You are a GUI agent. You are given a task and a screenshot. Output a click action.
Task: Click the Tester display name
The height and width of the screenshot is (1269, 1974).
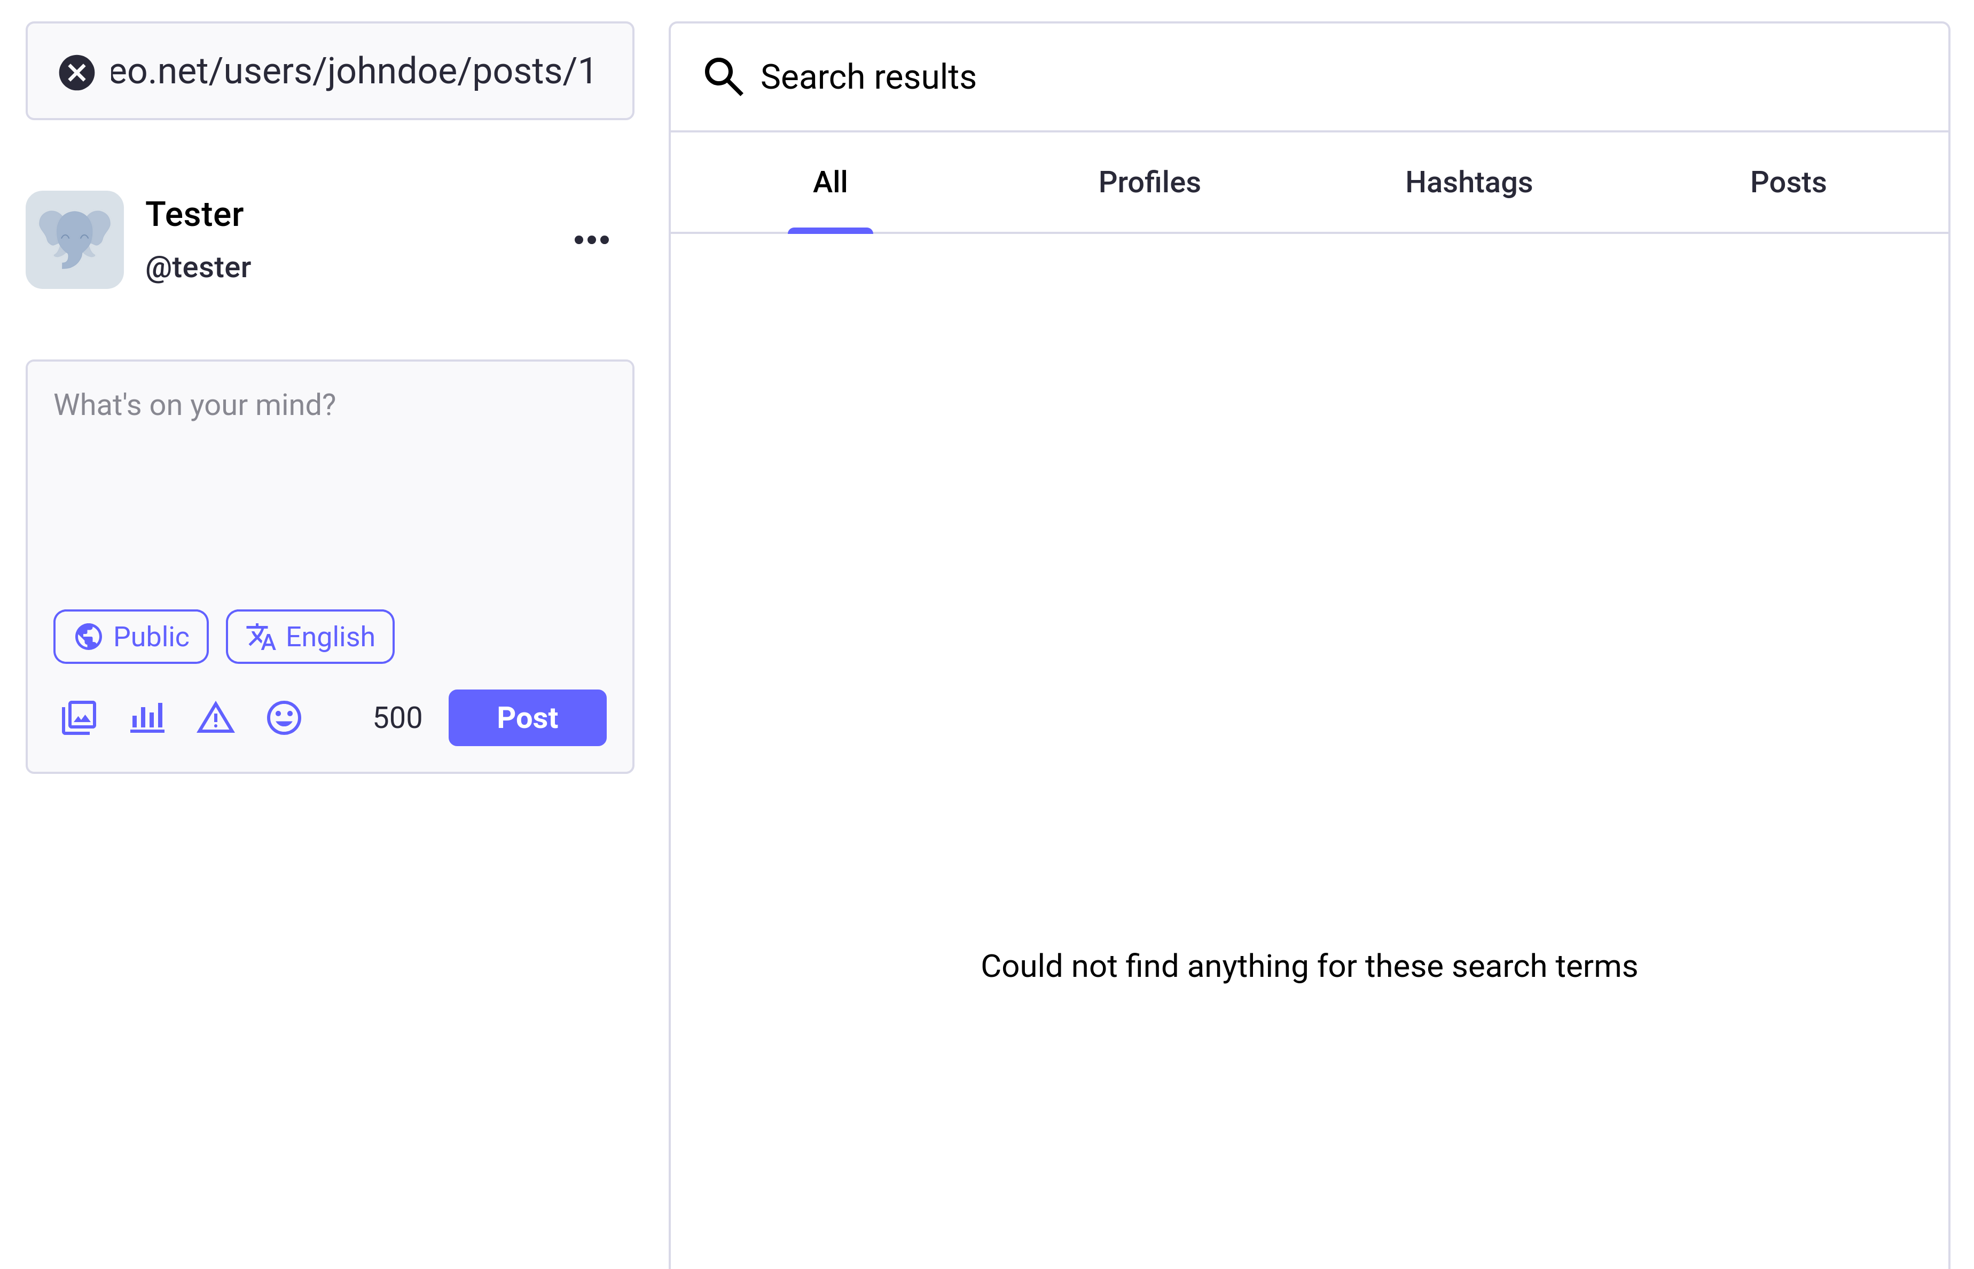coord(194,214)
